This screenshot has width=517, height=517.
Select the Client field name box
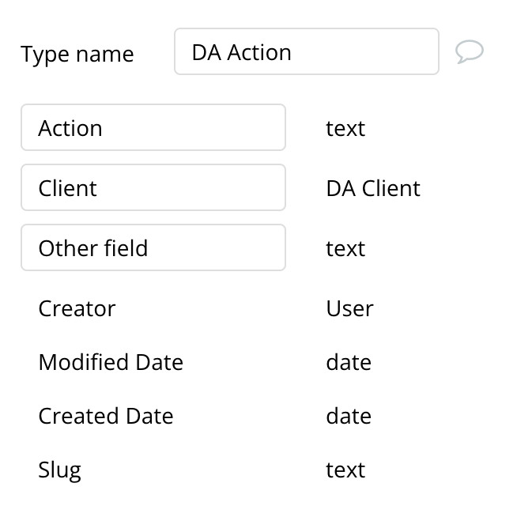153,187
